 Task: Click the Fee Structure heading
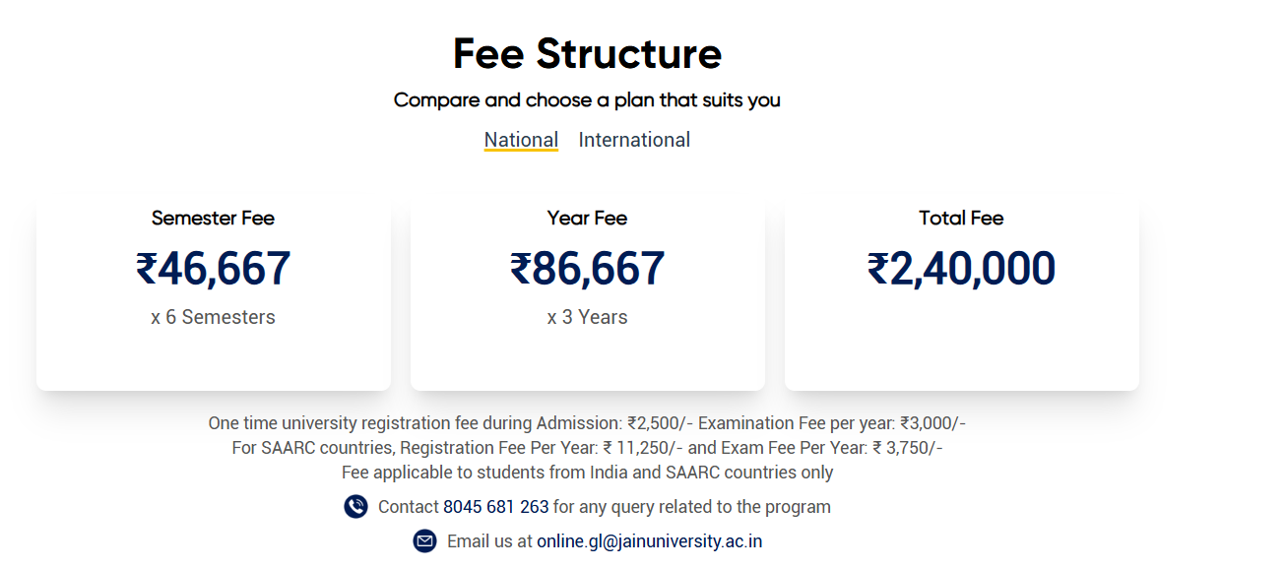pyautogui.click(x=587, y=53)
